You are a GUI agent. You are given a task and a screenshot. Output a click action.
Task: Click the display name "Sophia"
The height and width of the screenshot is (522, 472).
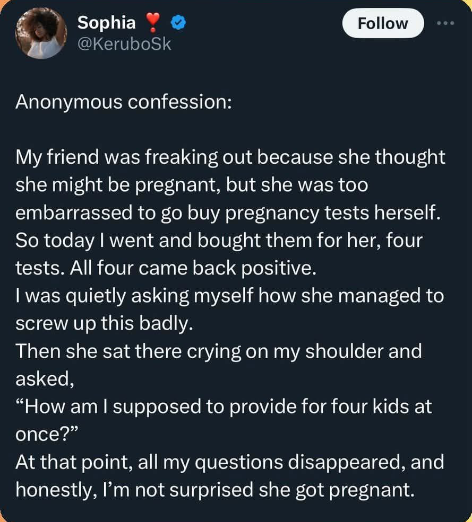[x=106, y=23]
